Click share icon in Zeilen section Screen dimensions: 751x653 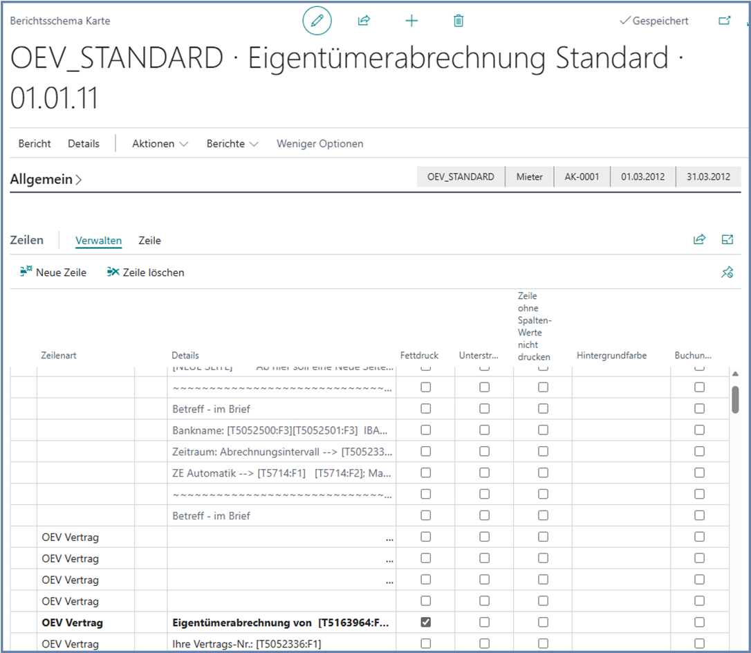tap(699, 240)
